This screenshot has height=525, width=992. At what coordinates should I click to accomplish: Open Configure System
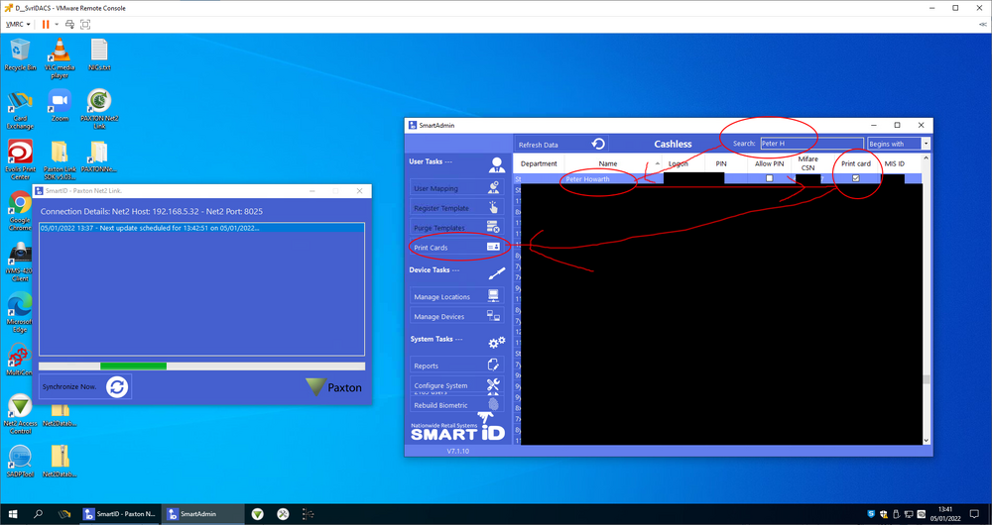coord(456,384)
